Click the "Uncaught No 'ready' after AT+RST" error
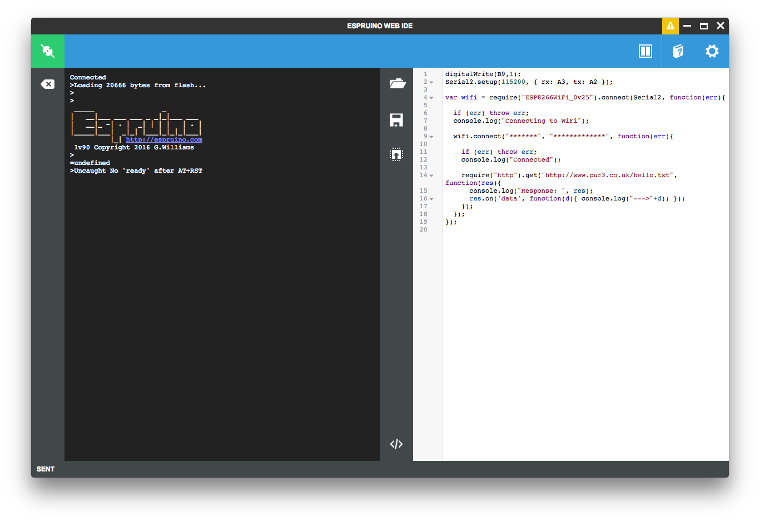Image resolution: width=760 pixels, height=522 pixels. pos(138,170)
